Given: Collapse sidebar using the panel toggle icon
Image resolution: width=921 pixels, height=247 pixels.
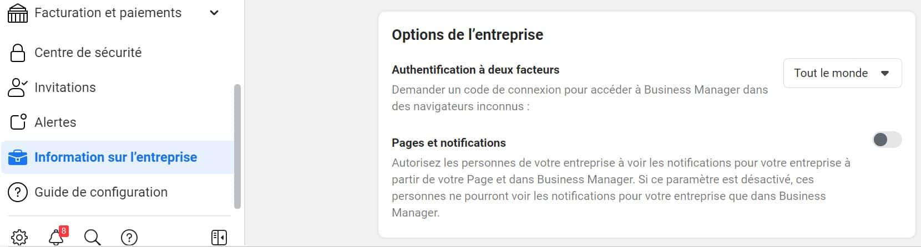Looking at the screenshot, I should (x=219, y=237).
